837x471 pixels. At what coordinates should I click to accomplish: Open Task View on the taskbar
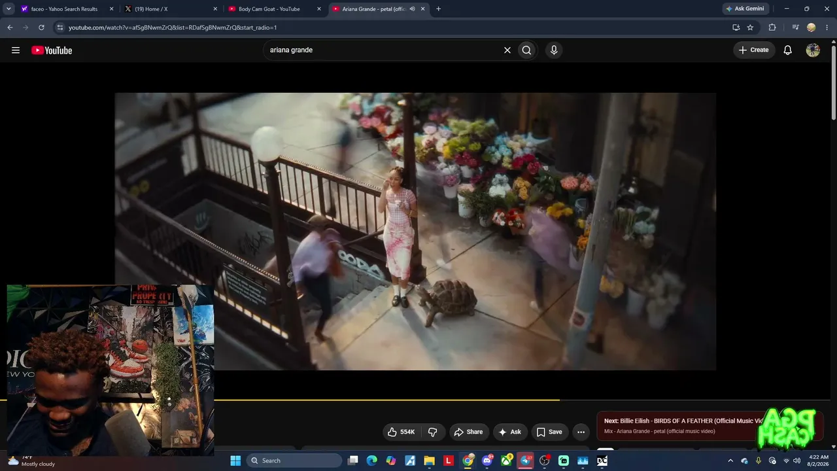pyautogui.click(x=353, y=461)
